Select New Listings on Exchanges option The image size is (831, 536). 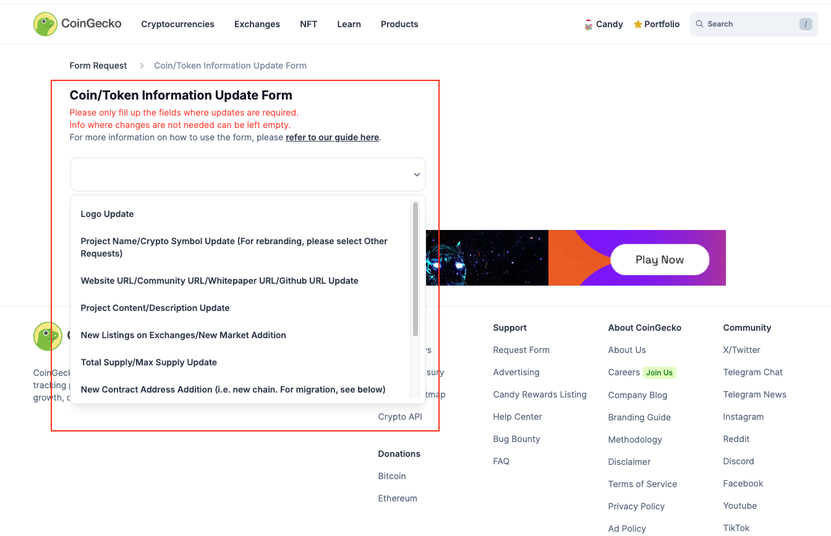[x=241, y=335]
